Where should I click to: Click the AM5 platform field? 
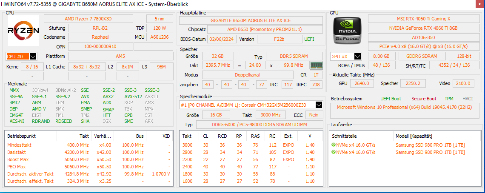121,56
